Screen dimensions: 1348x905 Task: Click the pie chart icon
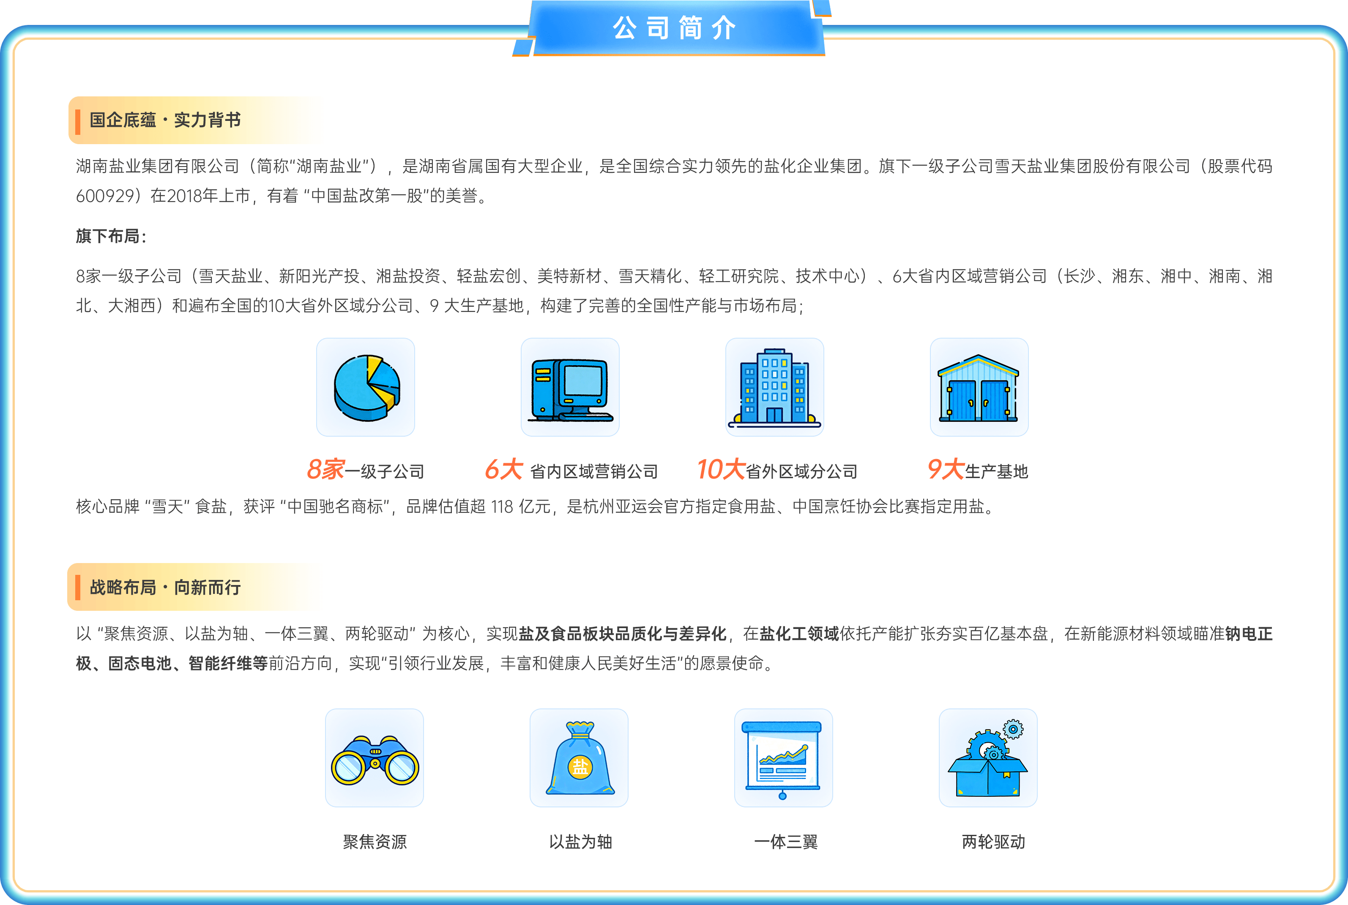coord(365,387)
